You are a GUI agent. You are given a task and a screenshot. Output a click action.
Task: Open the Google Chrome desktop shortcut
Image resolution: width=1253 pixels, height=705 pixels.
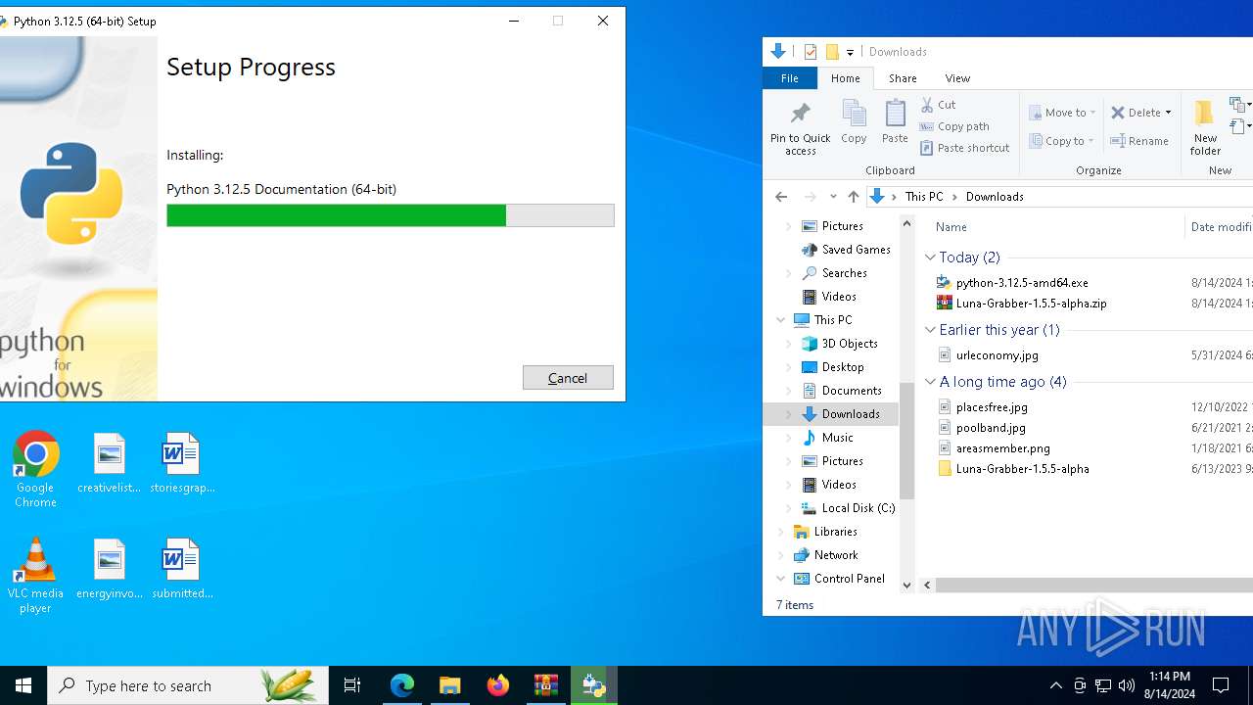point(35,470)
